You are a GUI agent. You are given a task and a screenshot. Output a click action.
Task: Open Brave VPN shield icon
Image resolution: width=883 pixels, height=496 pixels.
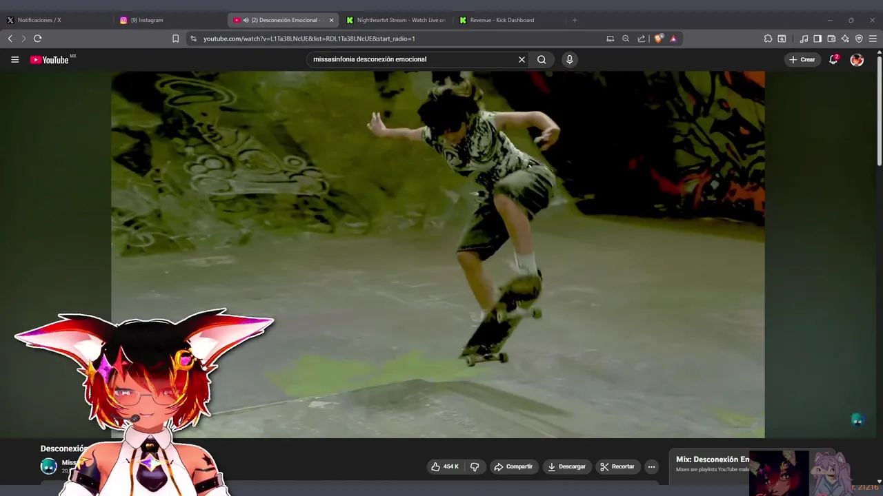click(859, 39)
